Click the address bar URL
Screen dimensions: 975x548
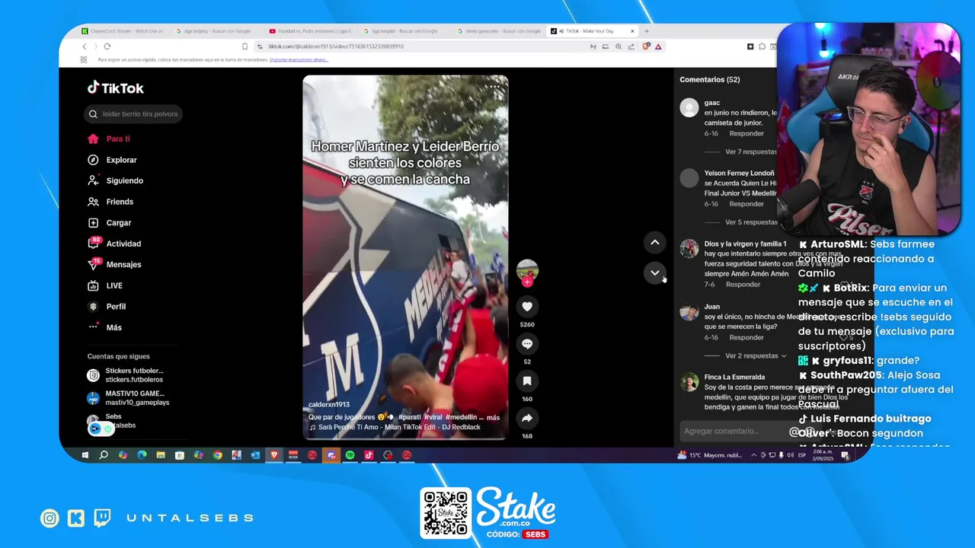point(336,46)
